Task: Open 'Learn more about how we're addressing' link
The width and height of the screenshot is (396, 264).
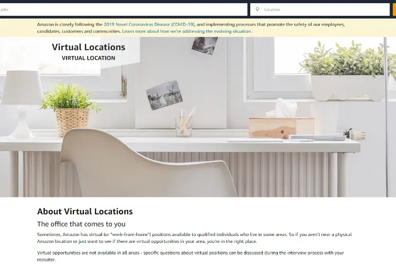Action: (187, 31)
